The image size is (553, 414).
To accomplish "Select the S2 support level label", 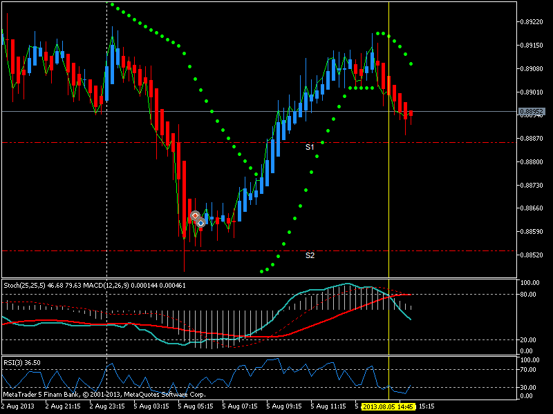I will coord(310,255).
